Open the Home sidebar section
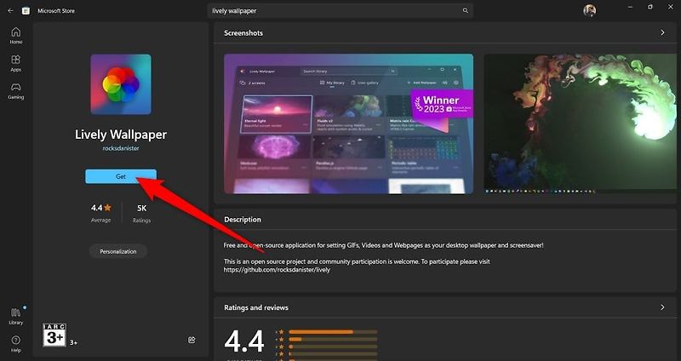 coord(15,36)
